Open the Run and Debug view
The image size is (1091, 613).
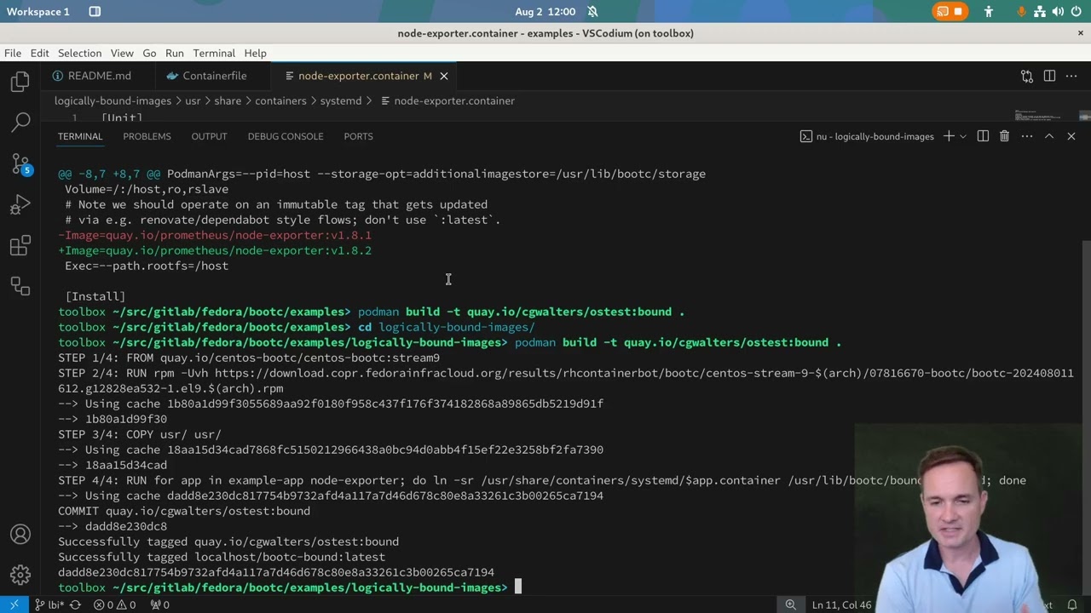[x=20, y=205]
